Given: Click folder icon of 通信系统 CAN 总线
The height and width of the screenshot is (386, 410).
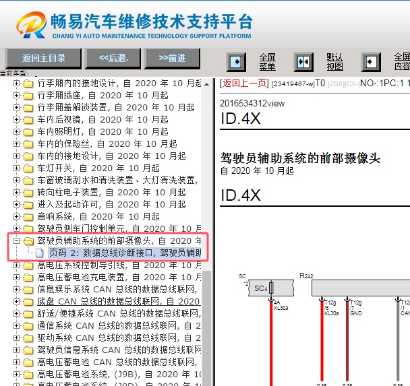Looking at the screenshot, I should click(28, 326).
